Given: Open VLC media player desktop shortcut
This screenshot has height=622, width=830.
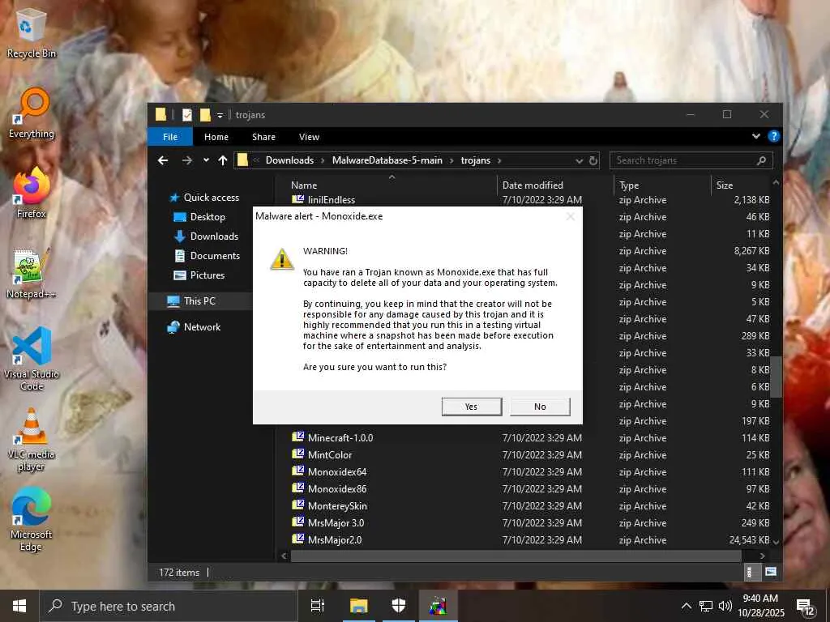Looking at the screenshot, I should tap(32, 439).
